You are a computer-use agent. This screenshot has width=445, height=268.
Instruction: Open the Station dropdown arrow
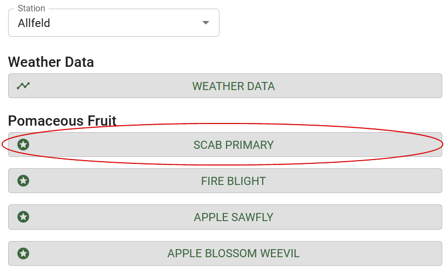[x=206, y=23]
